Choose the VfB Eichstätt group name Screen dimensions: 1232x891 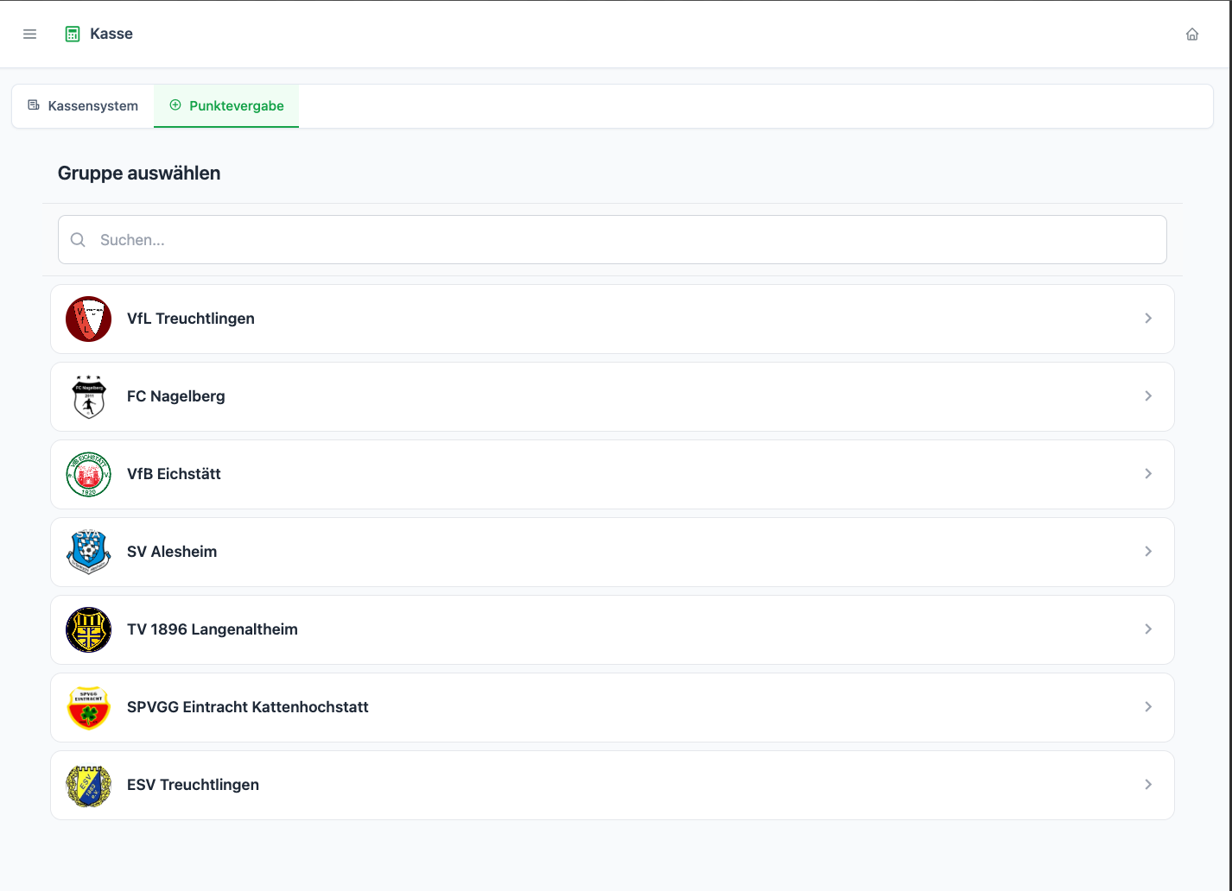pos(174,474)
